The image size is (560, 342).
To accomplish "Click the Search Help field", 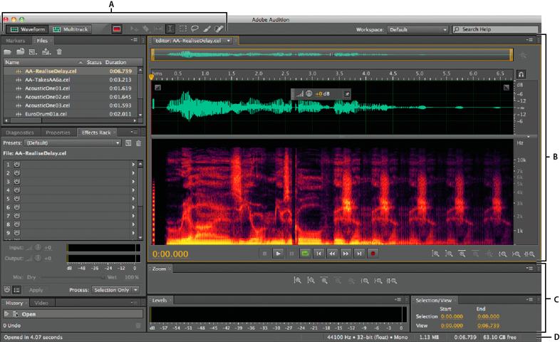I will (495, 29).
